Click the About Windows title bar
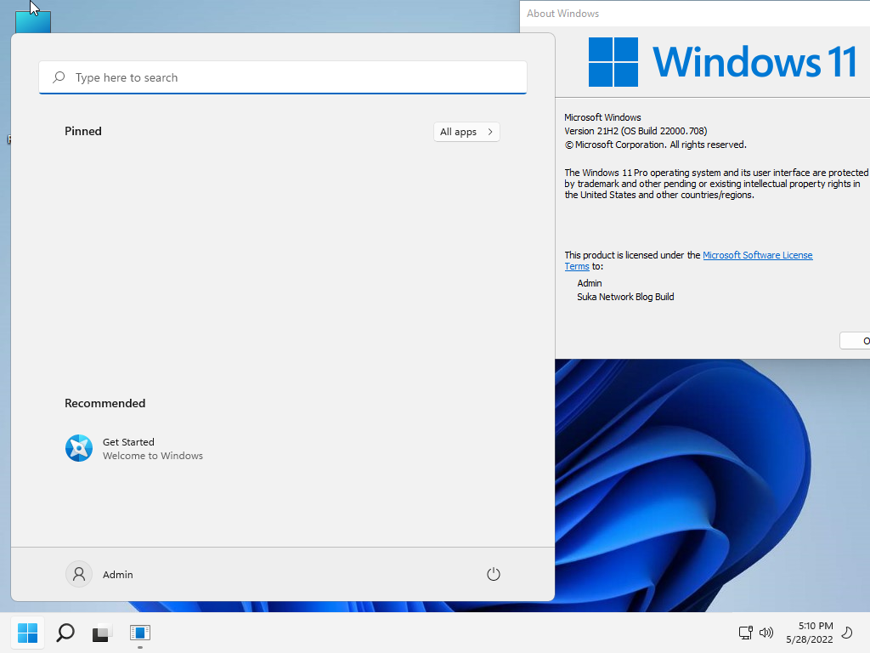 click(x=695, y=14)
